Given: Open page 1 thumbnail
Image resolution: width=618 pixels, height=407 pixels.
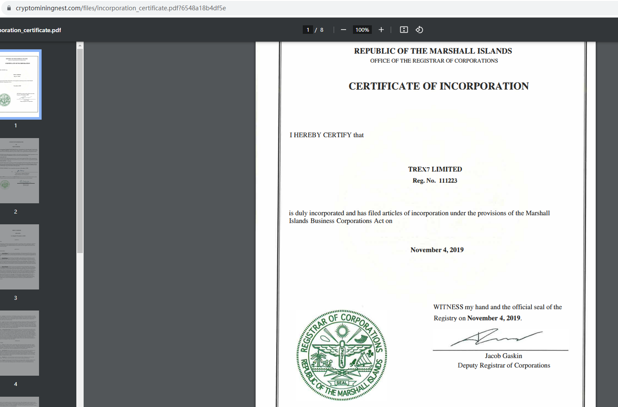Looking at the screenshot, I should (x=19, y=84).
